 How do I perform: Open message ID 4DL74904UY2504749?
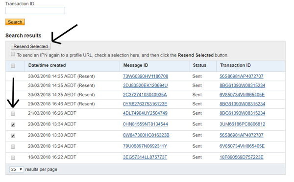click(145, 113)
